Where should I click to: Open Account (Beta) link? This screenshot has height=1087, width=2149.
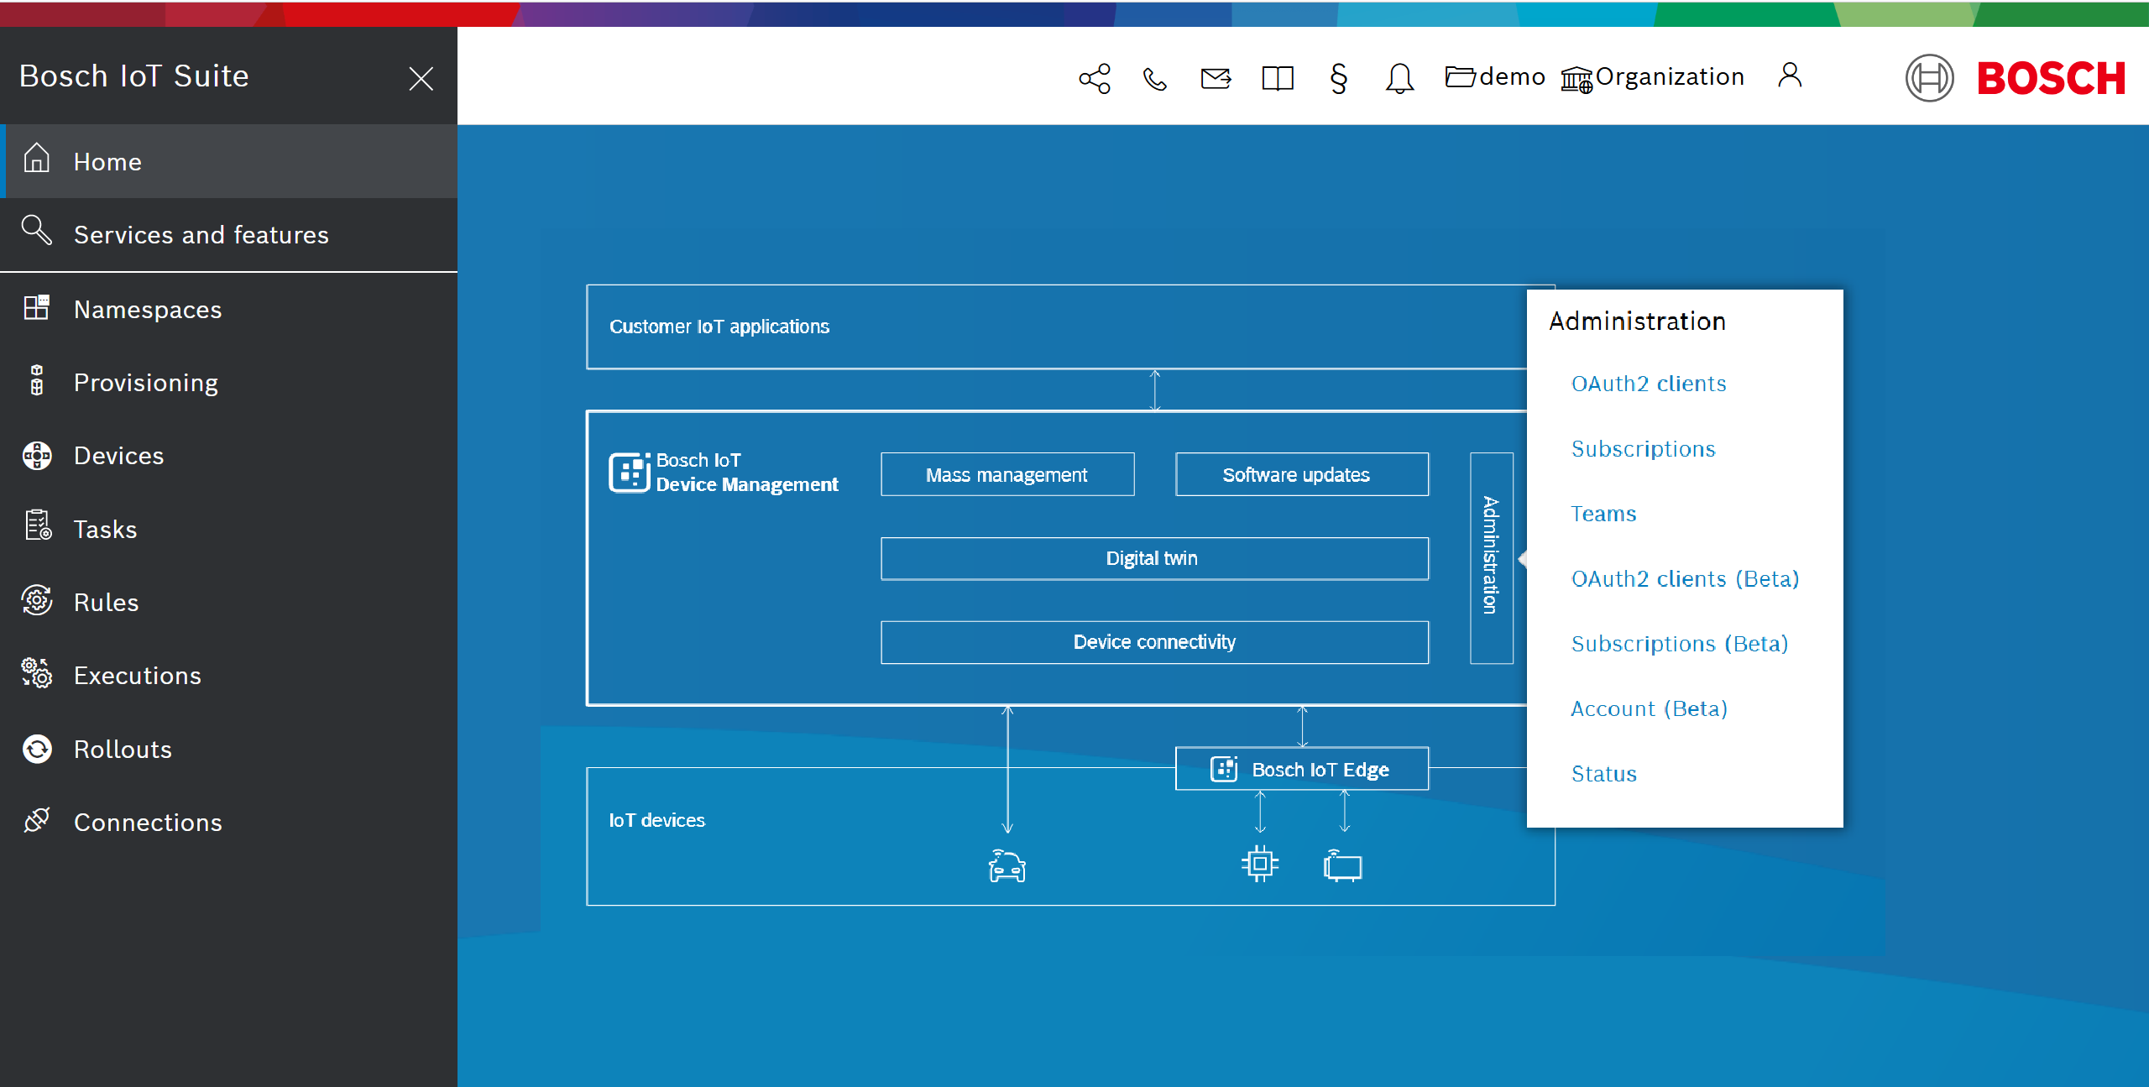click(x=1649, y=709)
